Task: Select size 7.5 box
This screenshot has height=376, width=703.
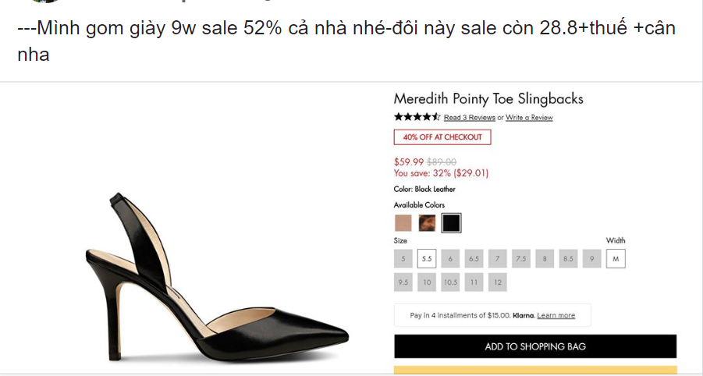Action: click(x=521, y=259)
